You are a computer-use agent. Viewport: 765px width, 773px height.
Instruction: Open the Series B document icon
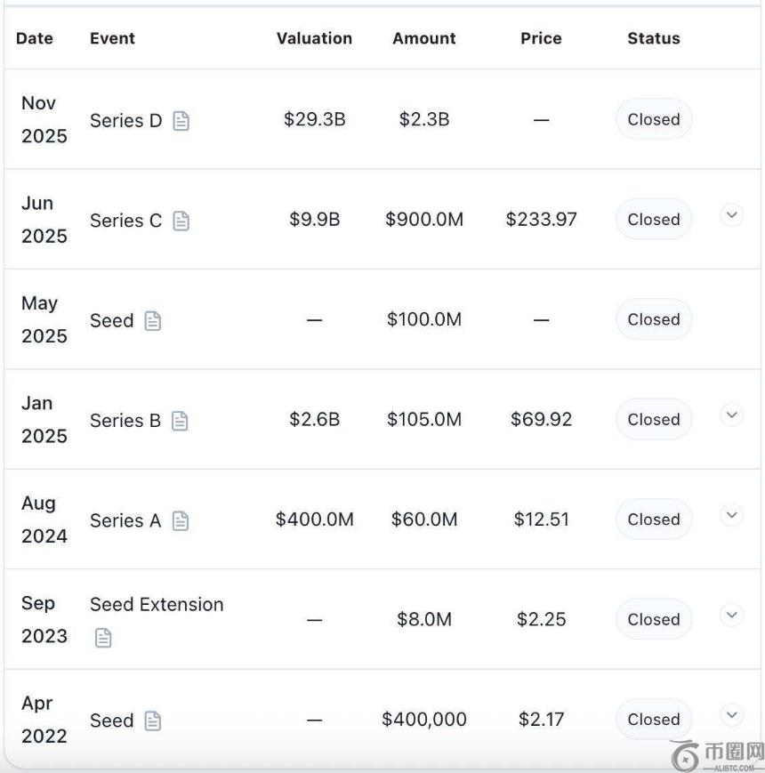[x=181, y=421]
